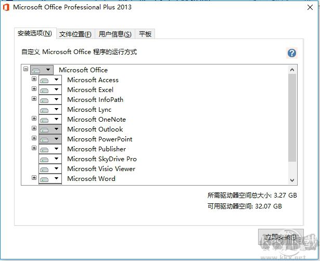Click the 立即安装 button
This screenshot has width=320, height=261.
click(280, 237)
